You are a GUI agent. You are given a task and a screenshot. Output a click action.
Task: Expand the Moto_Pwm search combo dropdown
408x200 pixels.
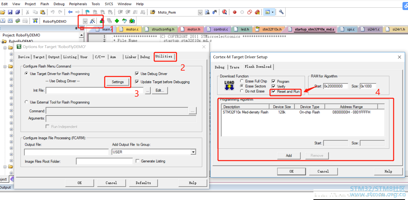coord(200,13)
